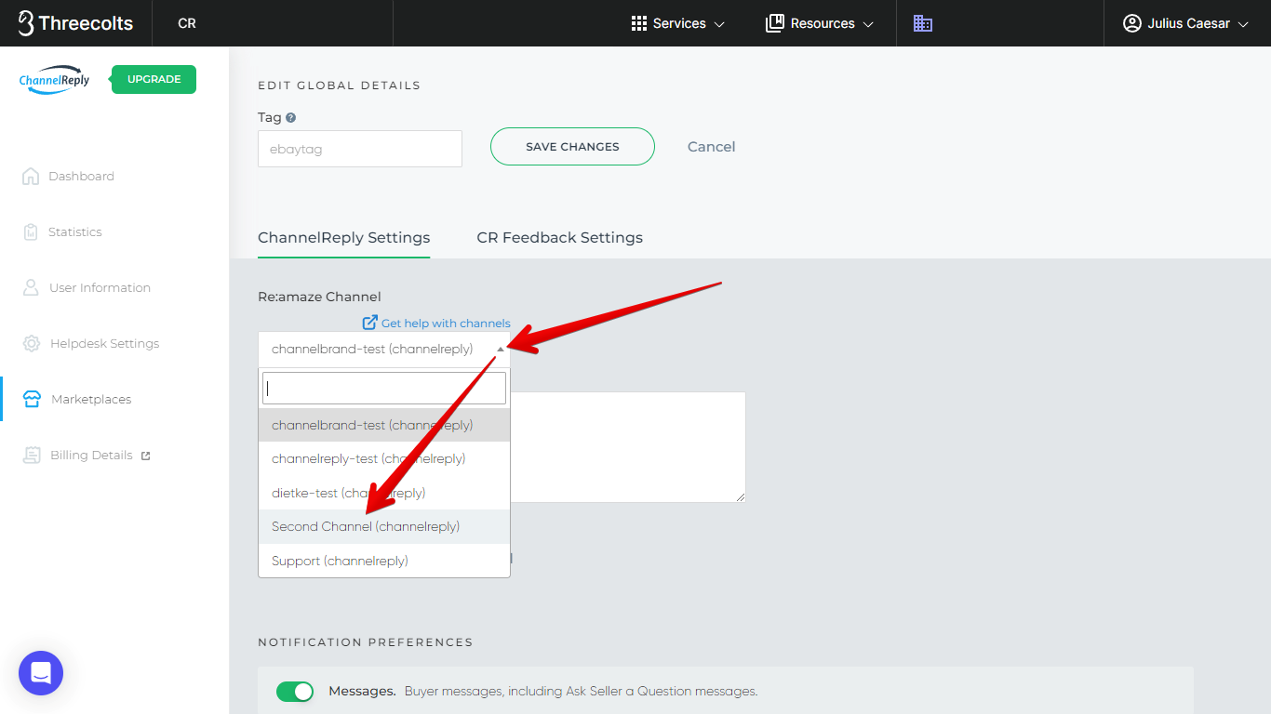Click SAVE CHANGES button
The height and width of the screenshot is (714, 1271).
pos(572,146)
